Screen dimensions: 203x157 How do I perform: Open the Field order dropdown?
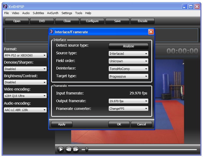click(128, 61)
